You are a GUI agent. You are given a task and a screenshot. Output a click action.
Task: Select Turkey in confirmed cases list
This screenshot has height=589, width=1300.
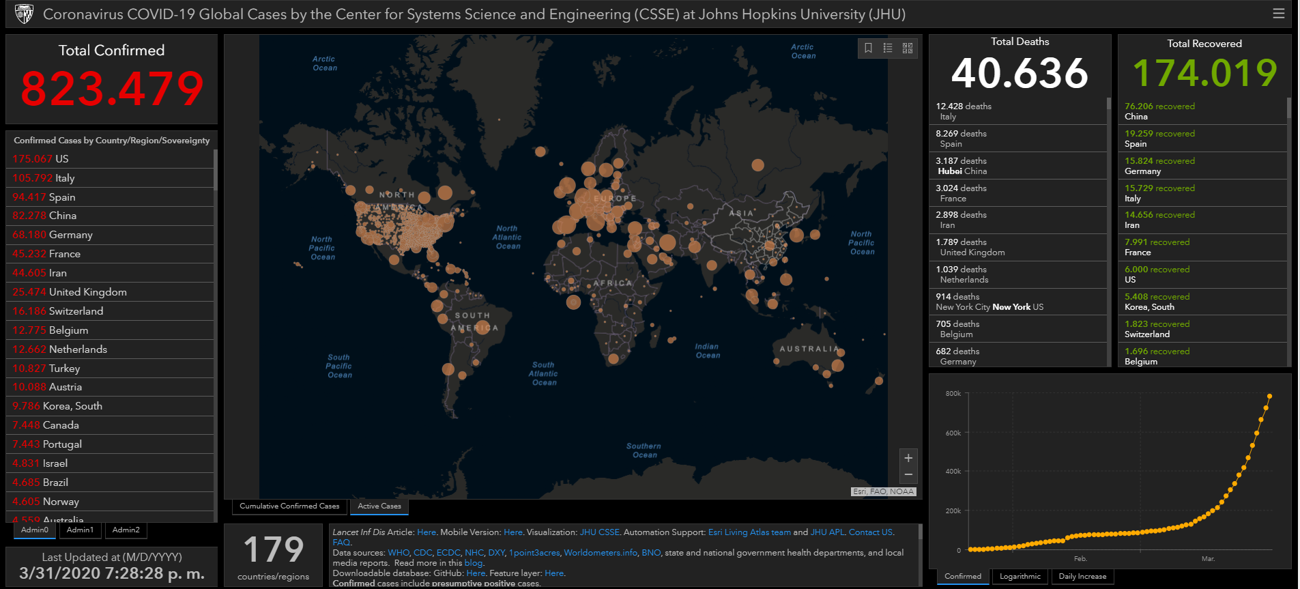coord(111,369)
